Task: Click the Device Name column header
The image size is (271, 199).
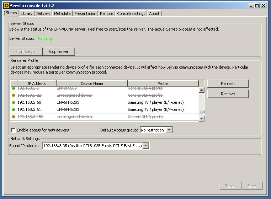Action: (x=92, y=84)
